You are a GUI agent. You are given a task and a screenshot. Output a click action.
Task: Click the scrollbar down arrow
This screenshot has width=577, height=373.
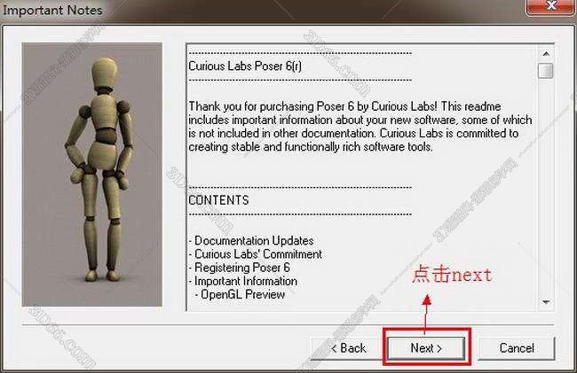pyautogui.click(x=546, y=302)
